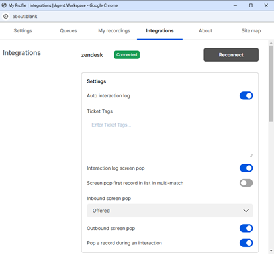Toggle Outbound screen pop switch
This screenshot has width=274, height=265.
click(246, 228)
